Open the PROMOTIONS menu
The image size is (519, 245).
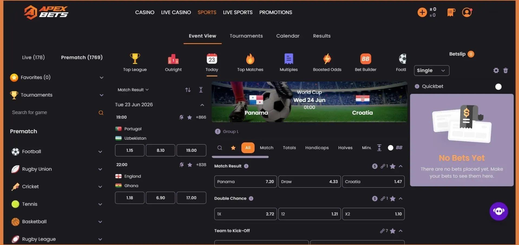point(275,12)
